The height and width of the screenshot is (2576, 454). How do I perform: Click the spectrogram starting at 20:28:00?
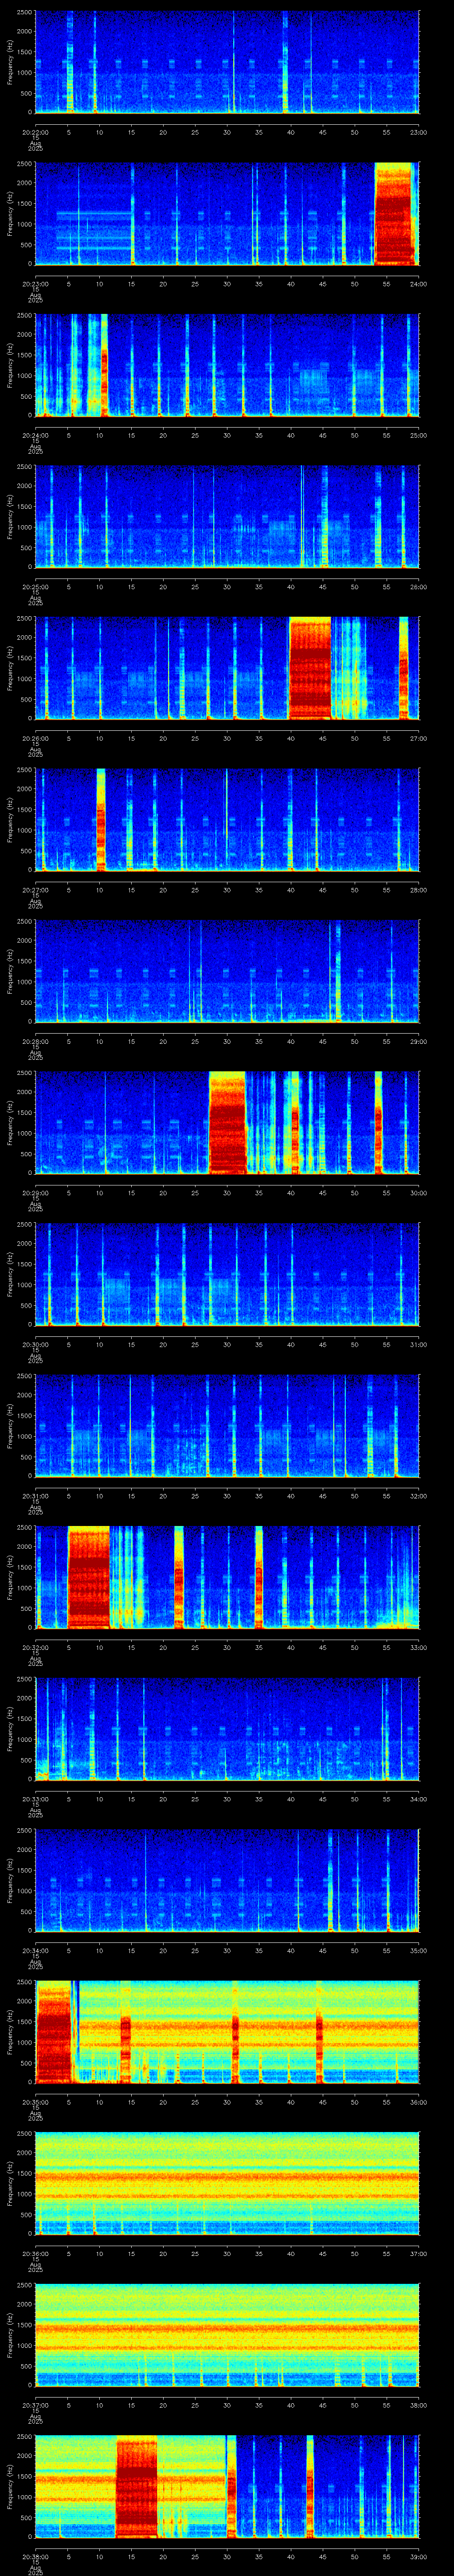(x=227, y=971)
